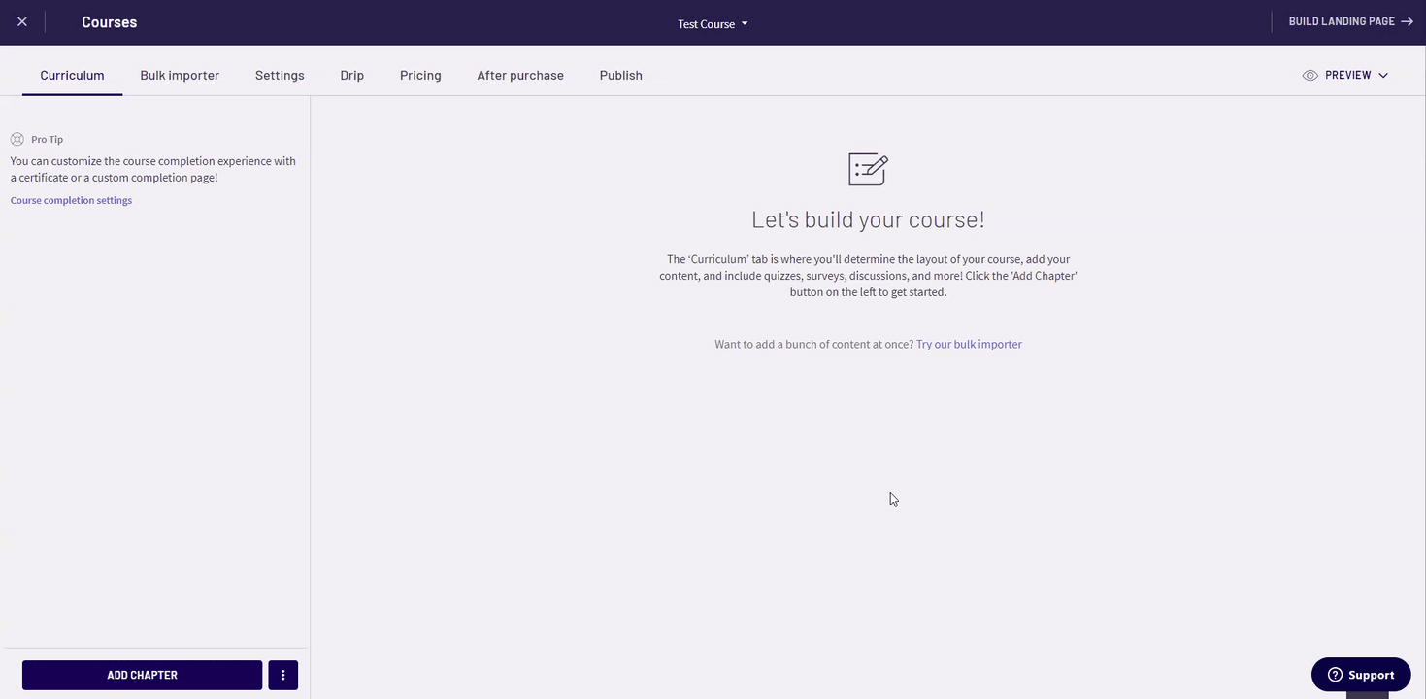This screenshot has height=699, width=1426.
Task: Go to the Settings tab
Action: [x=280, y=75]
